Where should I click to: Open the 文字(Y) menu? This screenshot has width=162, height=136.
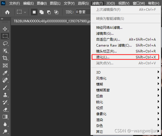click(x=69, y=3)
